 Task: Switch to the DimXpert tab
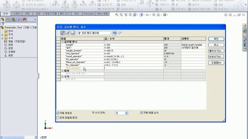point(89,14)
